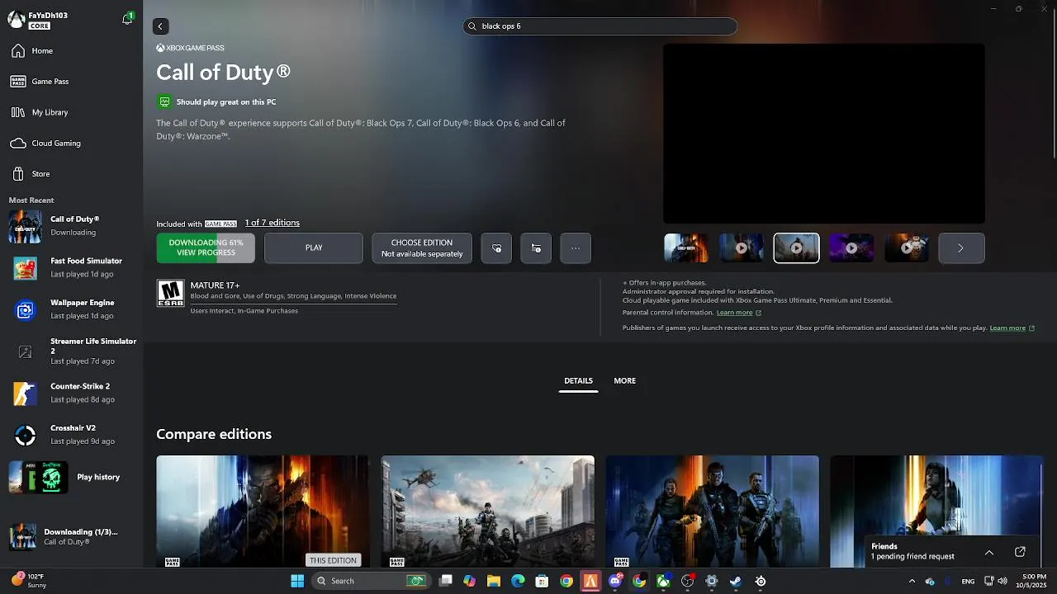This screenshot has height=594, width=1057.
Task: Open Play history
Action: (71, 477)
